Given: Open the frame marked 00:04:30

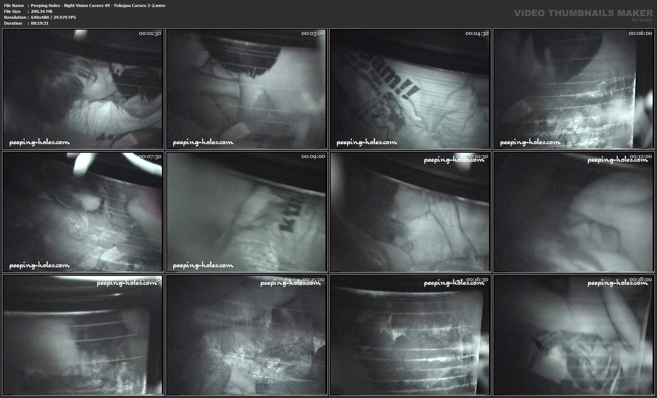Looking at the screenshot, I should point(410,89).
